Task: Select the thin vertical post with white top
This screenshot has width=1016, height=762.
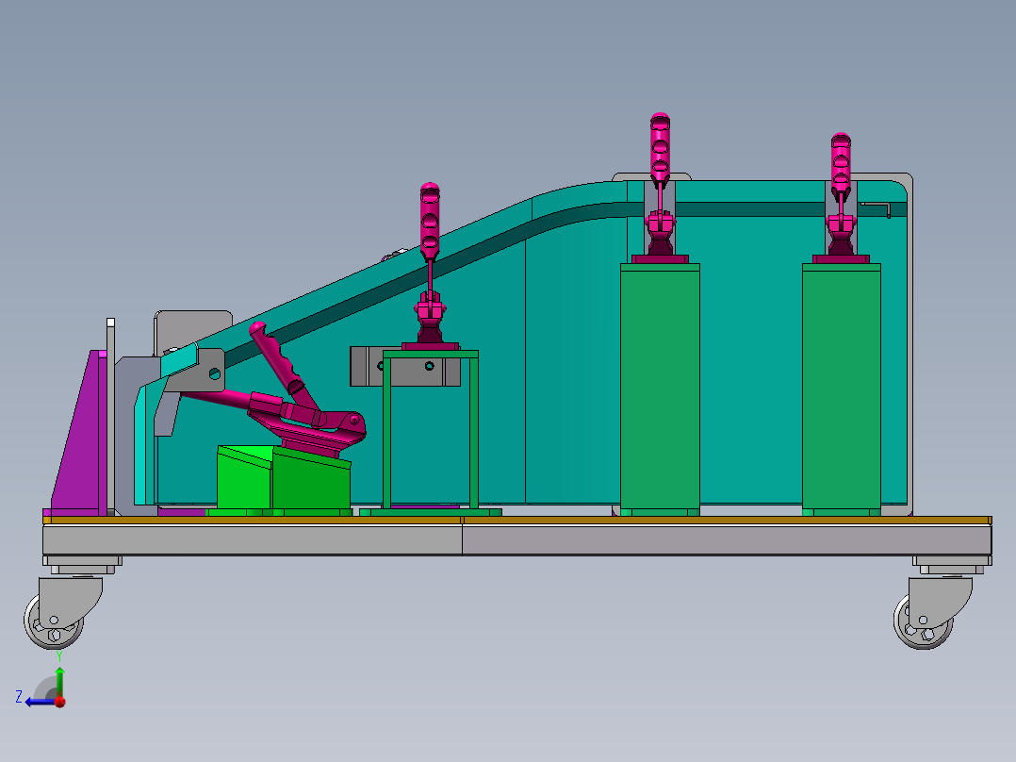Action: (111, 415)
